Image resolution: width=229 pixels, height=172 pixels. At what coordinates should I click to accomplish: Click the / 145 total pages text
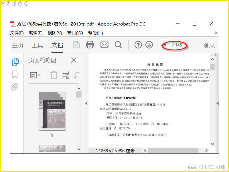pyautogui.click(x=177, y=45)
